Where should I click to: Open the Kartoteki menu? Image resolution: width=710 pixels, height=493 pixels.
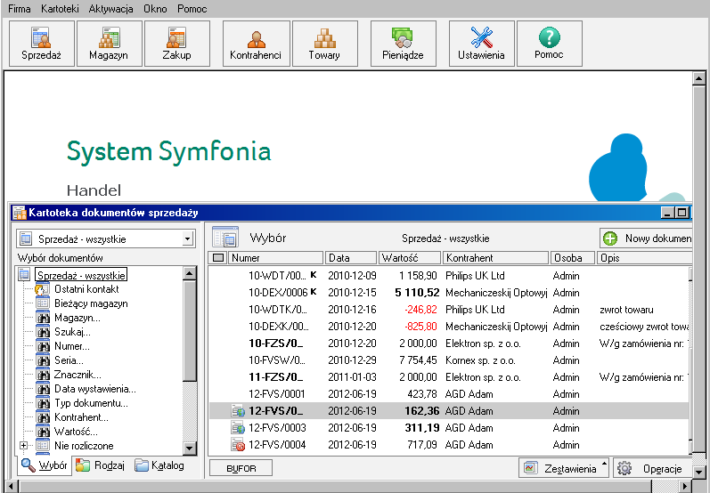60,9
